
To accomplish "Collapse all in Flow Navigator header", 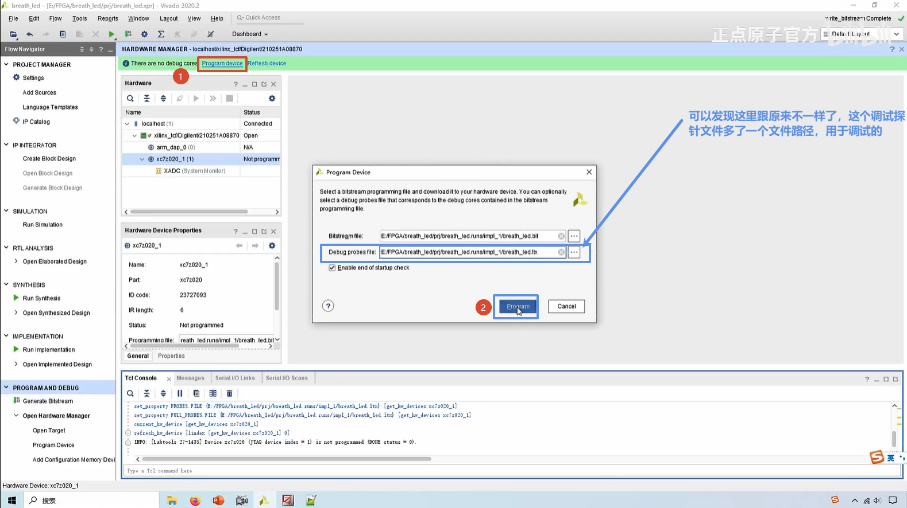I will (x=82, y=49).
